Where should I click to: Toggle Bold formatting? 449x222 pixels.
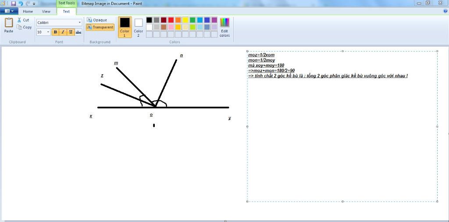pos(55,32)
